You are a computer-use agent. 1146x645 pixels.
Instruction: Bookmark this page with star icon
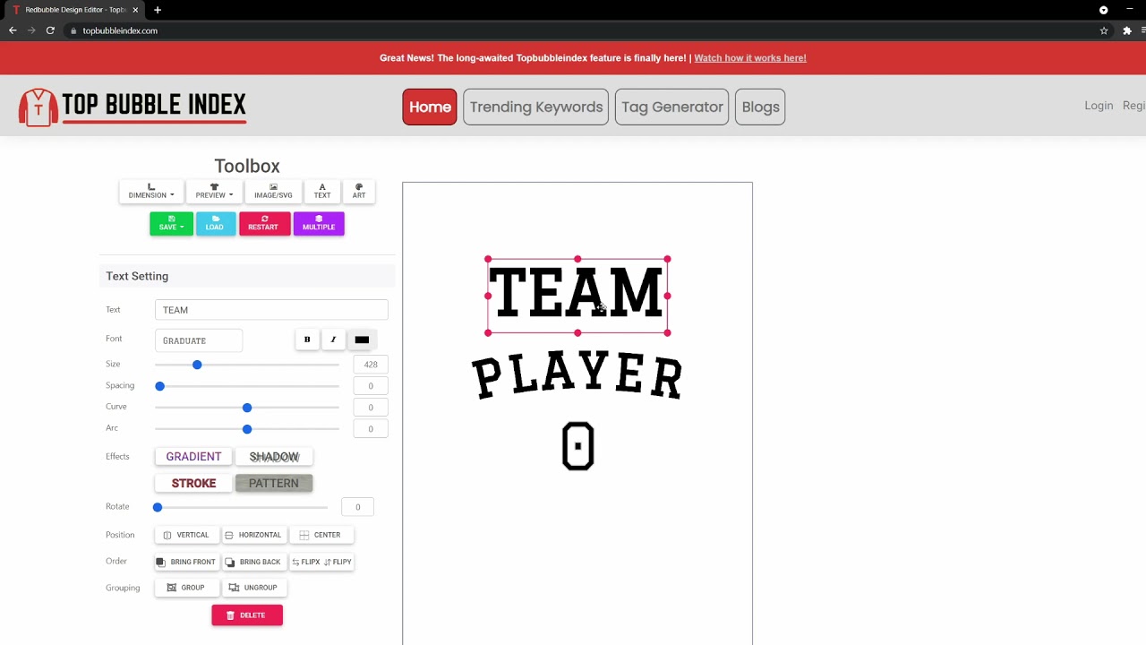tap(1104, 30)
